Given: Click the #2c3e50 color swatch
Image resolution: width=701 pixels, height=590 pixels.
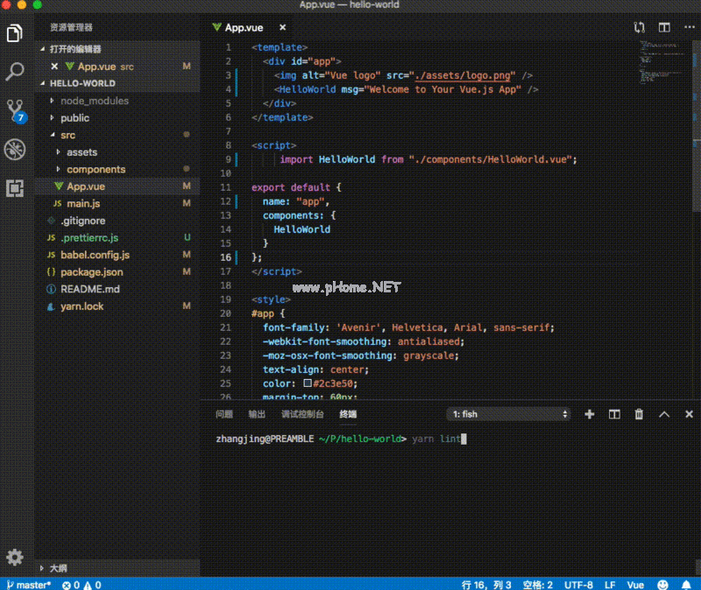Looking at the screenshot, I should [x=308, y=383].
